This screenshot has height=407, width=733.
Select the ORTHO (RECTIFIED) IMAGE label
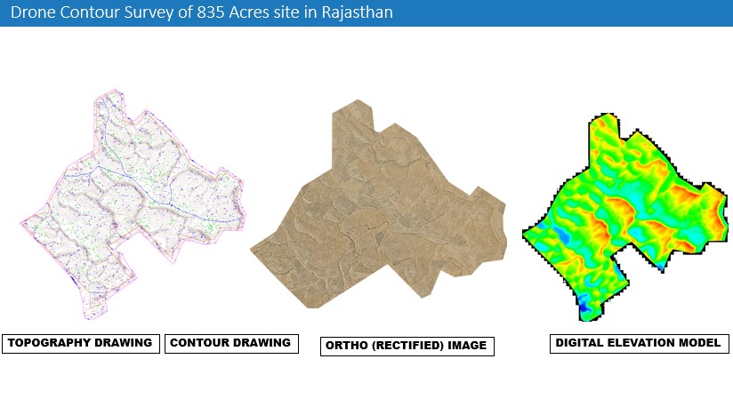click(407, 346)
